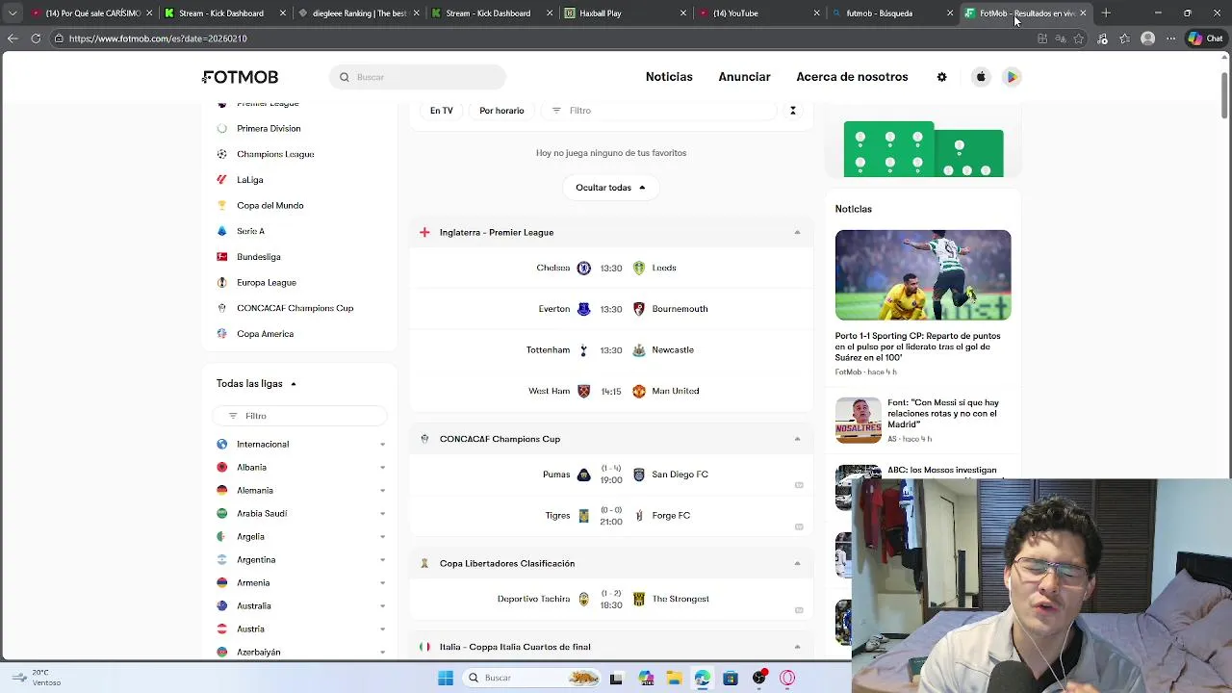Expand the Internacional leagues dropdown
This screenshot has width=1232, height=693.
pos(382,445)
